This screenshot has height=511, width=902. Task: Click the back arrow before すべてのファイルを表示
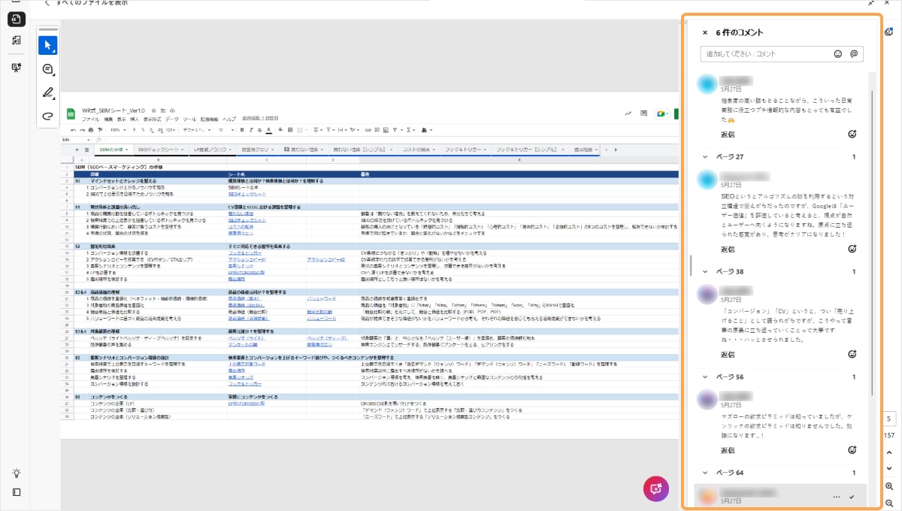[47, 3]
